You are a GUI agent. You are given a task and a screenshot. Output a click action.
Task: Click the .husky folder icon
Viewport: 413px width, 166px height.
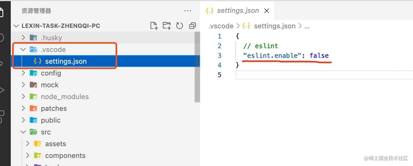(34, 38)
